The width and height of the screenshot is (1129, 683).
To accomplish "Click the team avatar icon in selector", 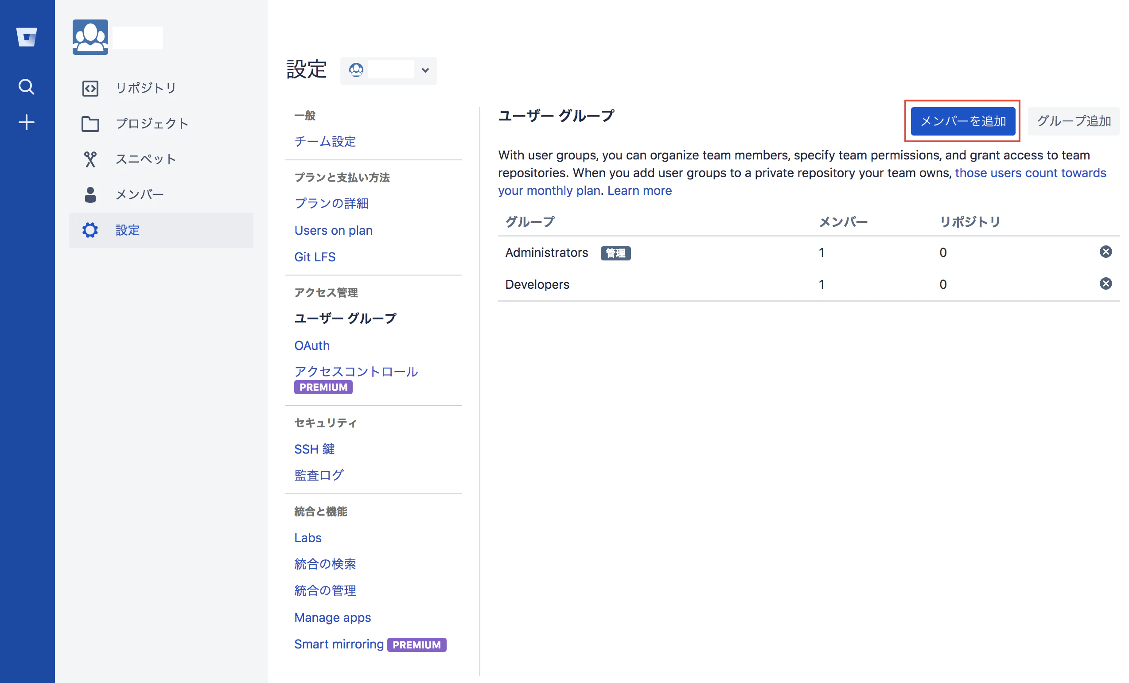I will [x=356, y=70].
